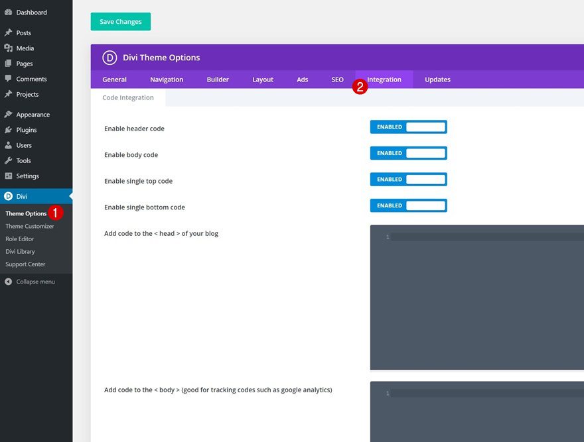Open the Settings menu item

(x=36, y=176)
